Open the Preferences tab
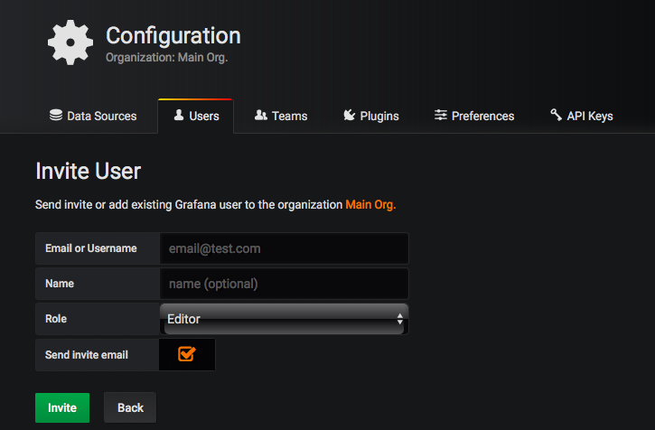The image size is (655, 430). point(474,116)
